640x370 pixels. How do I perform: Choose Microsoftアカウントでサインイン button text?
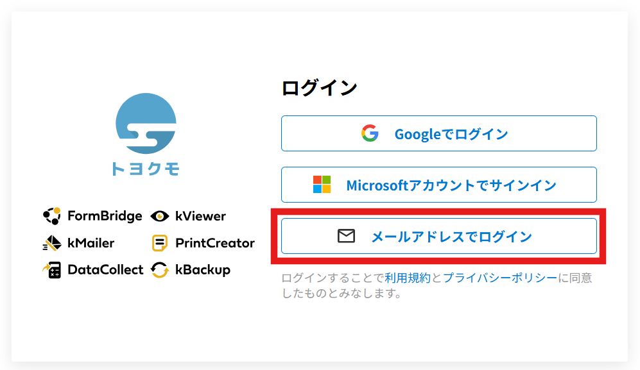(451, 185)
